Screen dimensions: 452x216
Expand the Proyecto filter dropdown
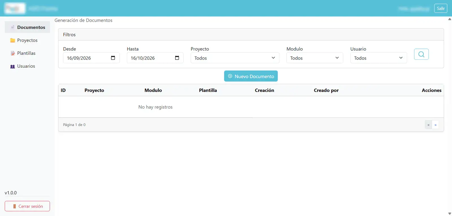pyautogui.click(x=235, y=58)
